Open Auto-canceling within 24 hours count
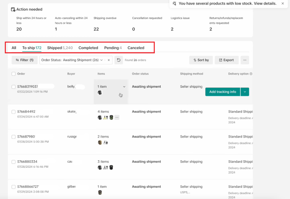Viewport: 290px width, 199px height. (x=56, y=29)
